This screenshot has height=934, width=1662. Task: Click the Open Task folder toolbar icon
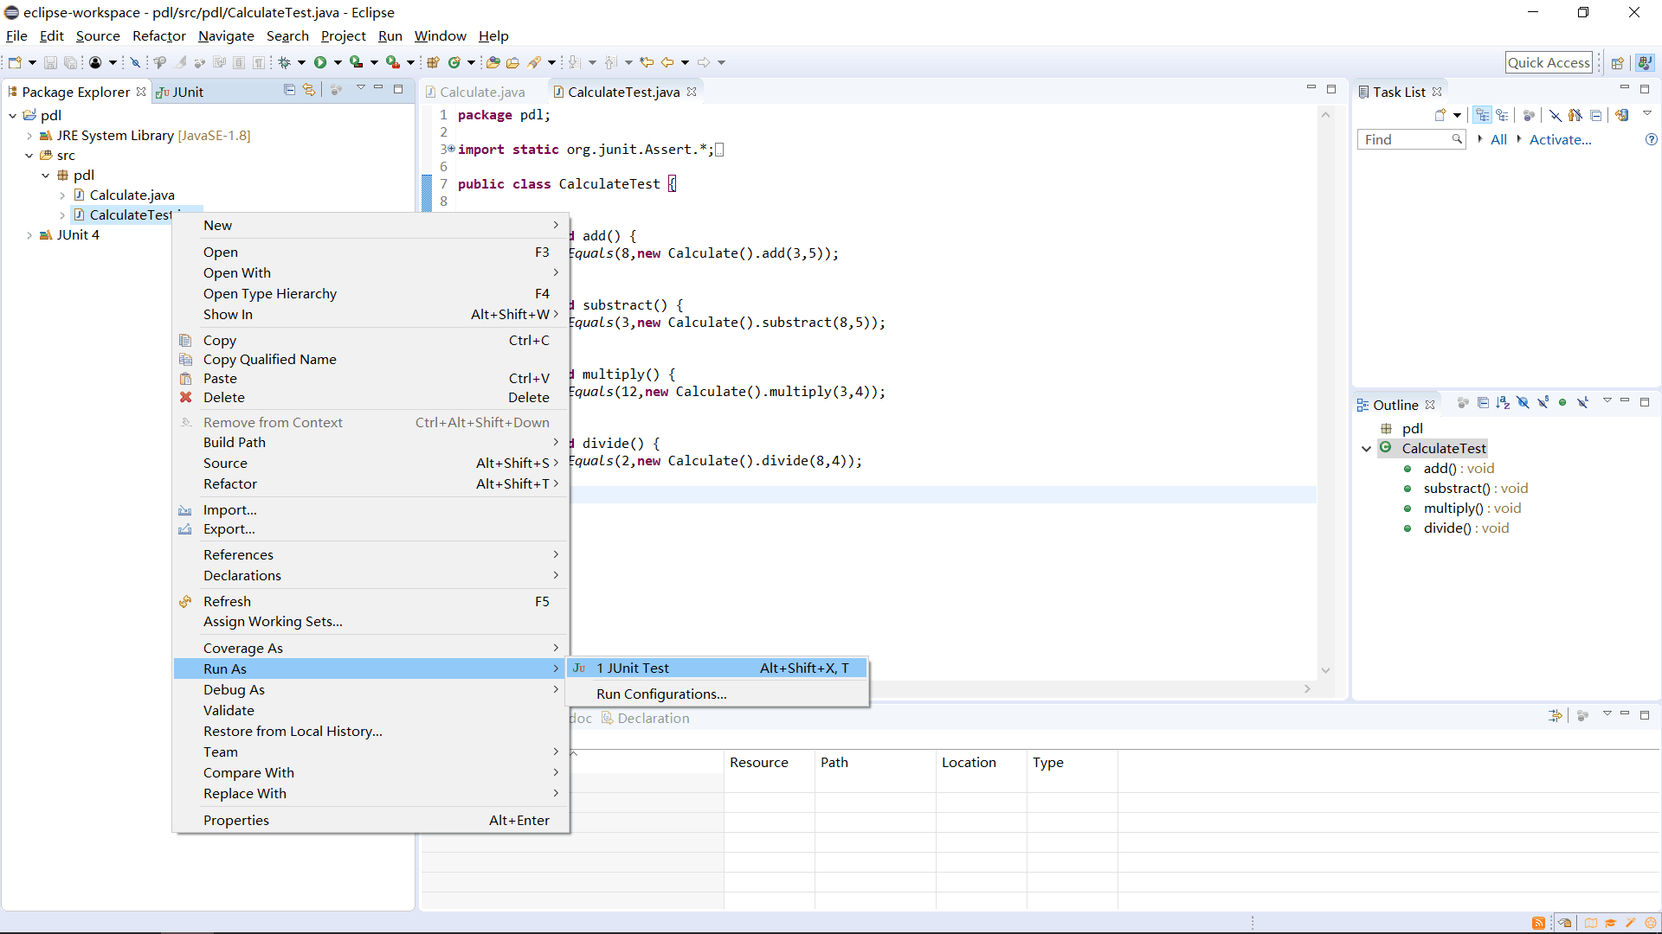coord(512,62)
